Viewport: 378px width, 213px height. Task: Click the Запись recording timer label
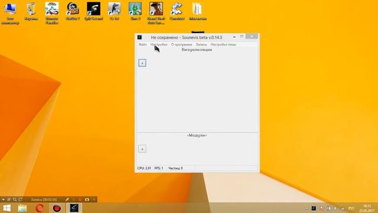tap(44, 199)
